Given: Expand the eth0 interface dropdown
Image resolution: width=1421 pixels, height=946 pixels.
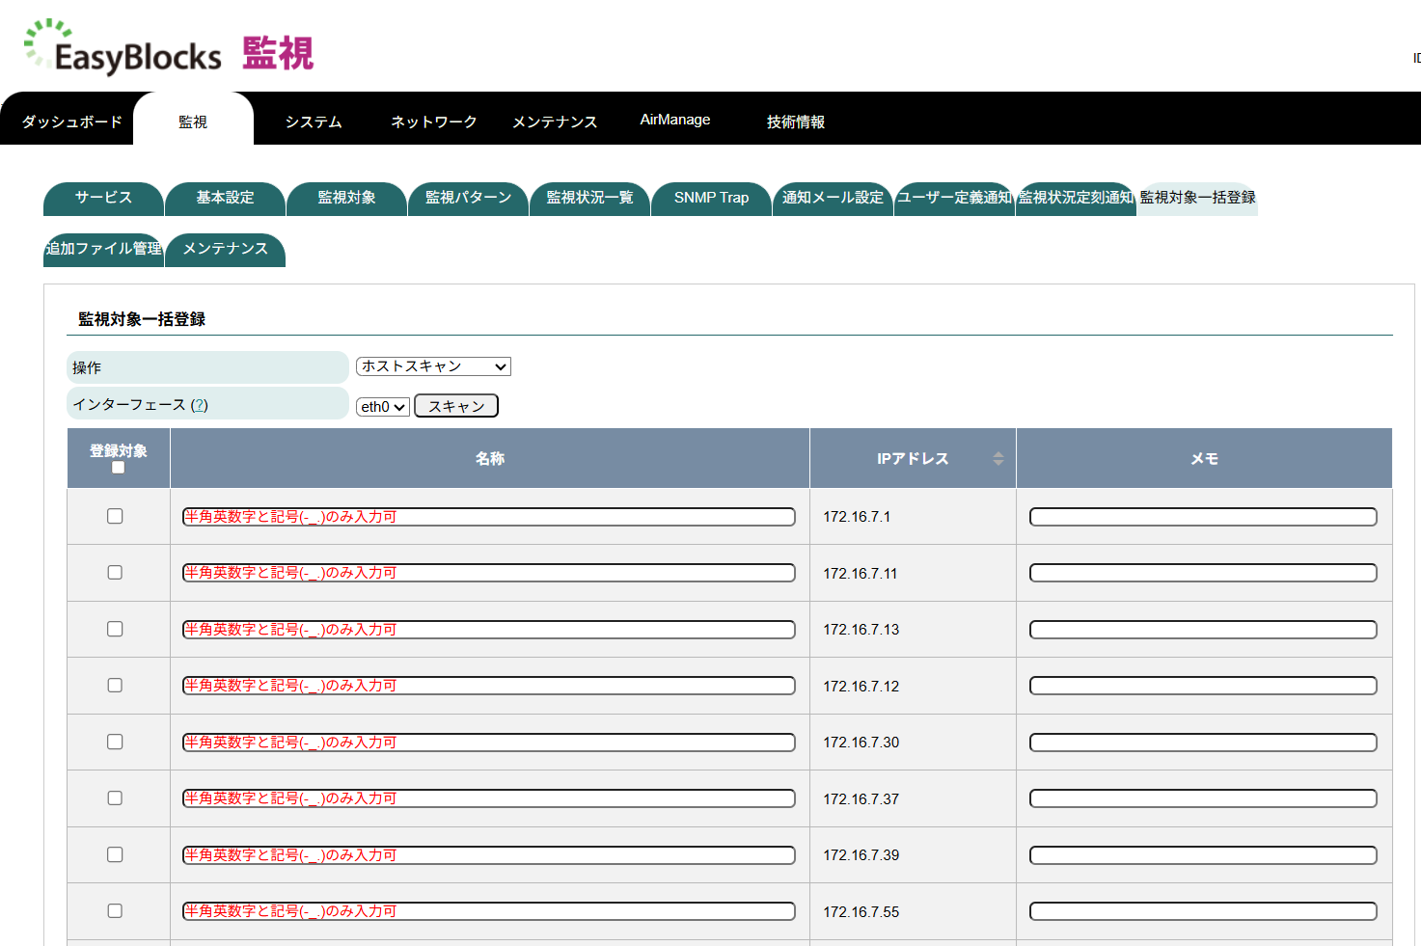Looking at the screenshot, I should 382,406.
